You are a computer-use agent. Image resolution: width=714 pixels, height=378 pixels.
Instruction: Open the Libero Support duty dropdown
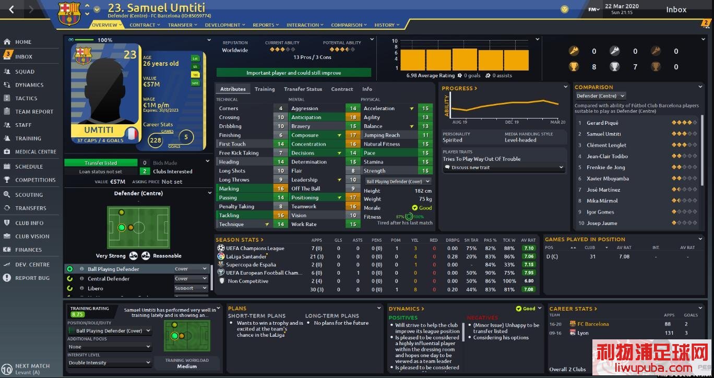point(191,288)
